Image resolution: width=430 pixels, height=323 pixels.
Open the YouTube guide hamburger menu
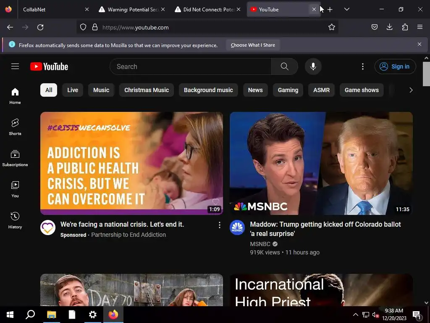(15, 66)
